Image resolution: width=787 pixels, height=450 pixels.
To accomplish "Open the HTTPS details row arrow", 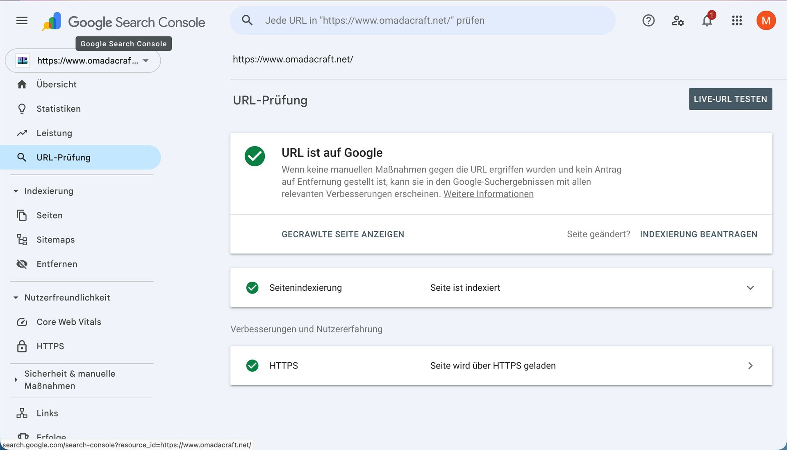I will coord(750,366).
